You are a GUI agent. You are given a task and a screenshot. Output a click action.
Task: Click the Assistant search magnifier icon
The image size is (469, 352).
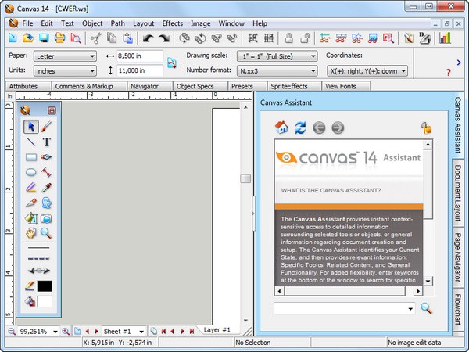tap(426, 307)
